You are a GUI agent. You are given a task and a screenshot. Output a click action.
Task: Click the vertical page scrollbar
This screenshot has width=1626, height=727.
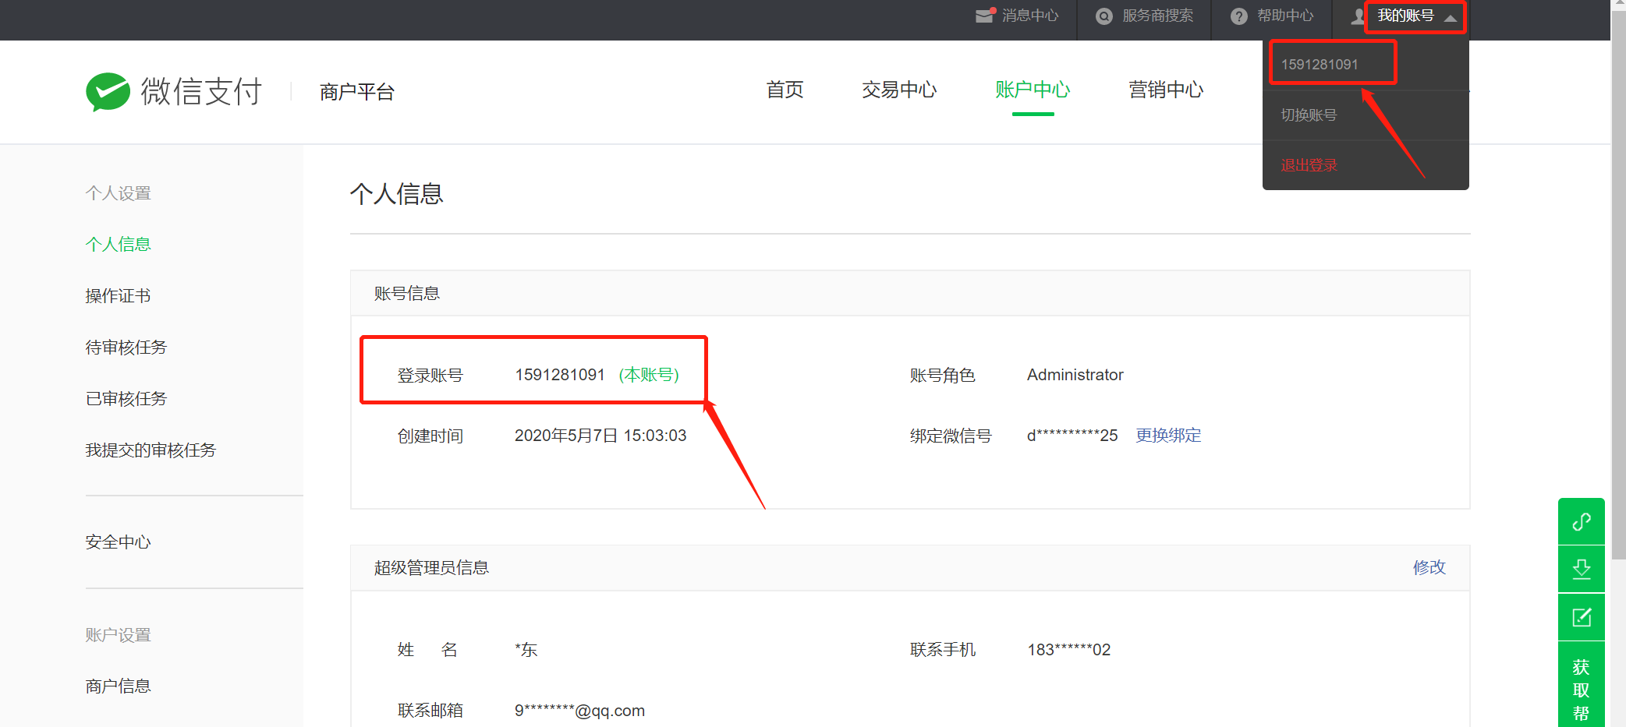click(1618, 284)
